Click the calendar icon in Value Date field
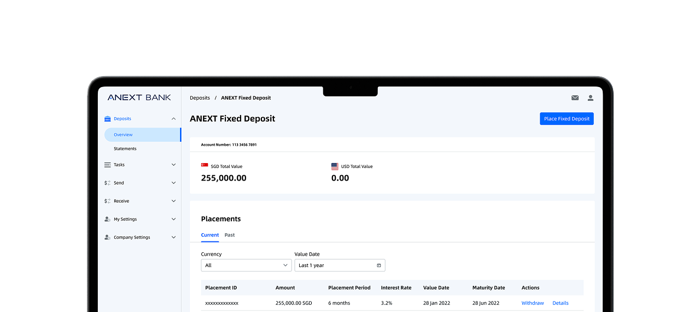This screenshot has width=700, height=312. (379, 265)
